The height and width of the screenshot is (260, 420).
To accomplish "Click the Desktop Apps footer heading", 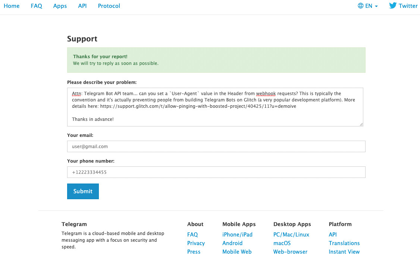I will tap(292, 224).
